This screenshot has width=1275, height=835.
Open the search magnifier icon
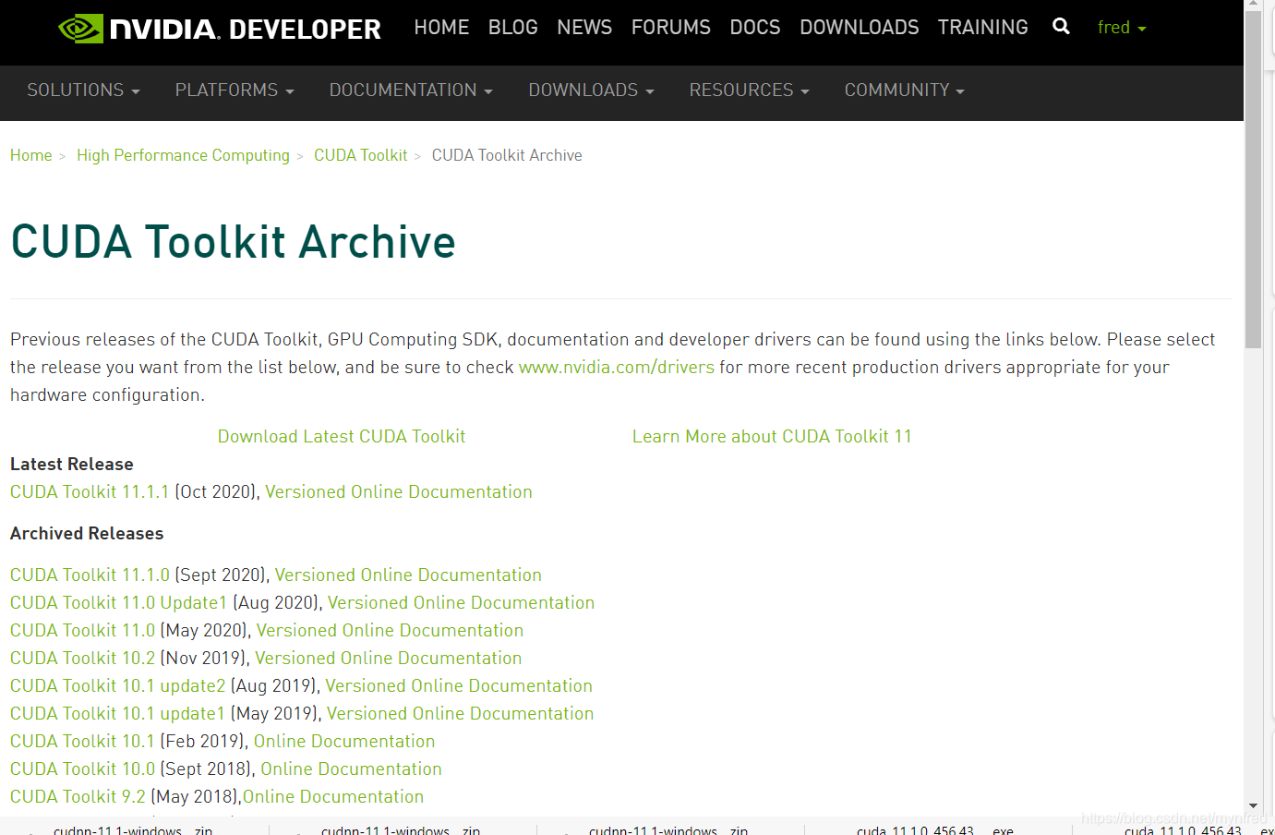(x=1061, y=27)
